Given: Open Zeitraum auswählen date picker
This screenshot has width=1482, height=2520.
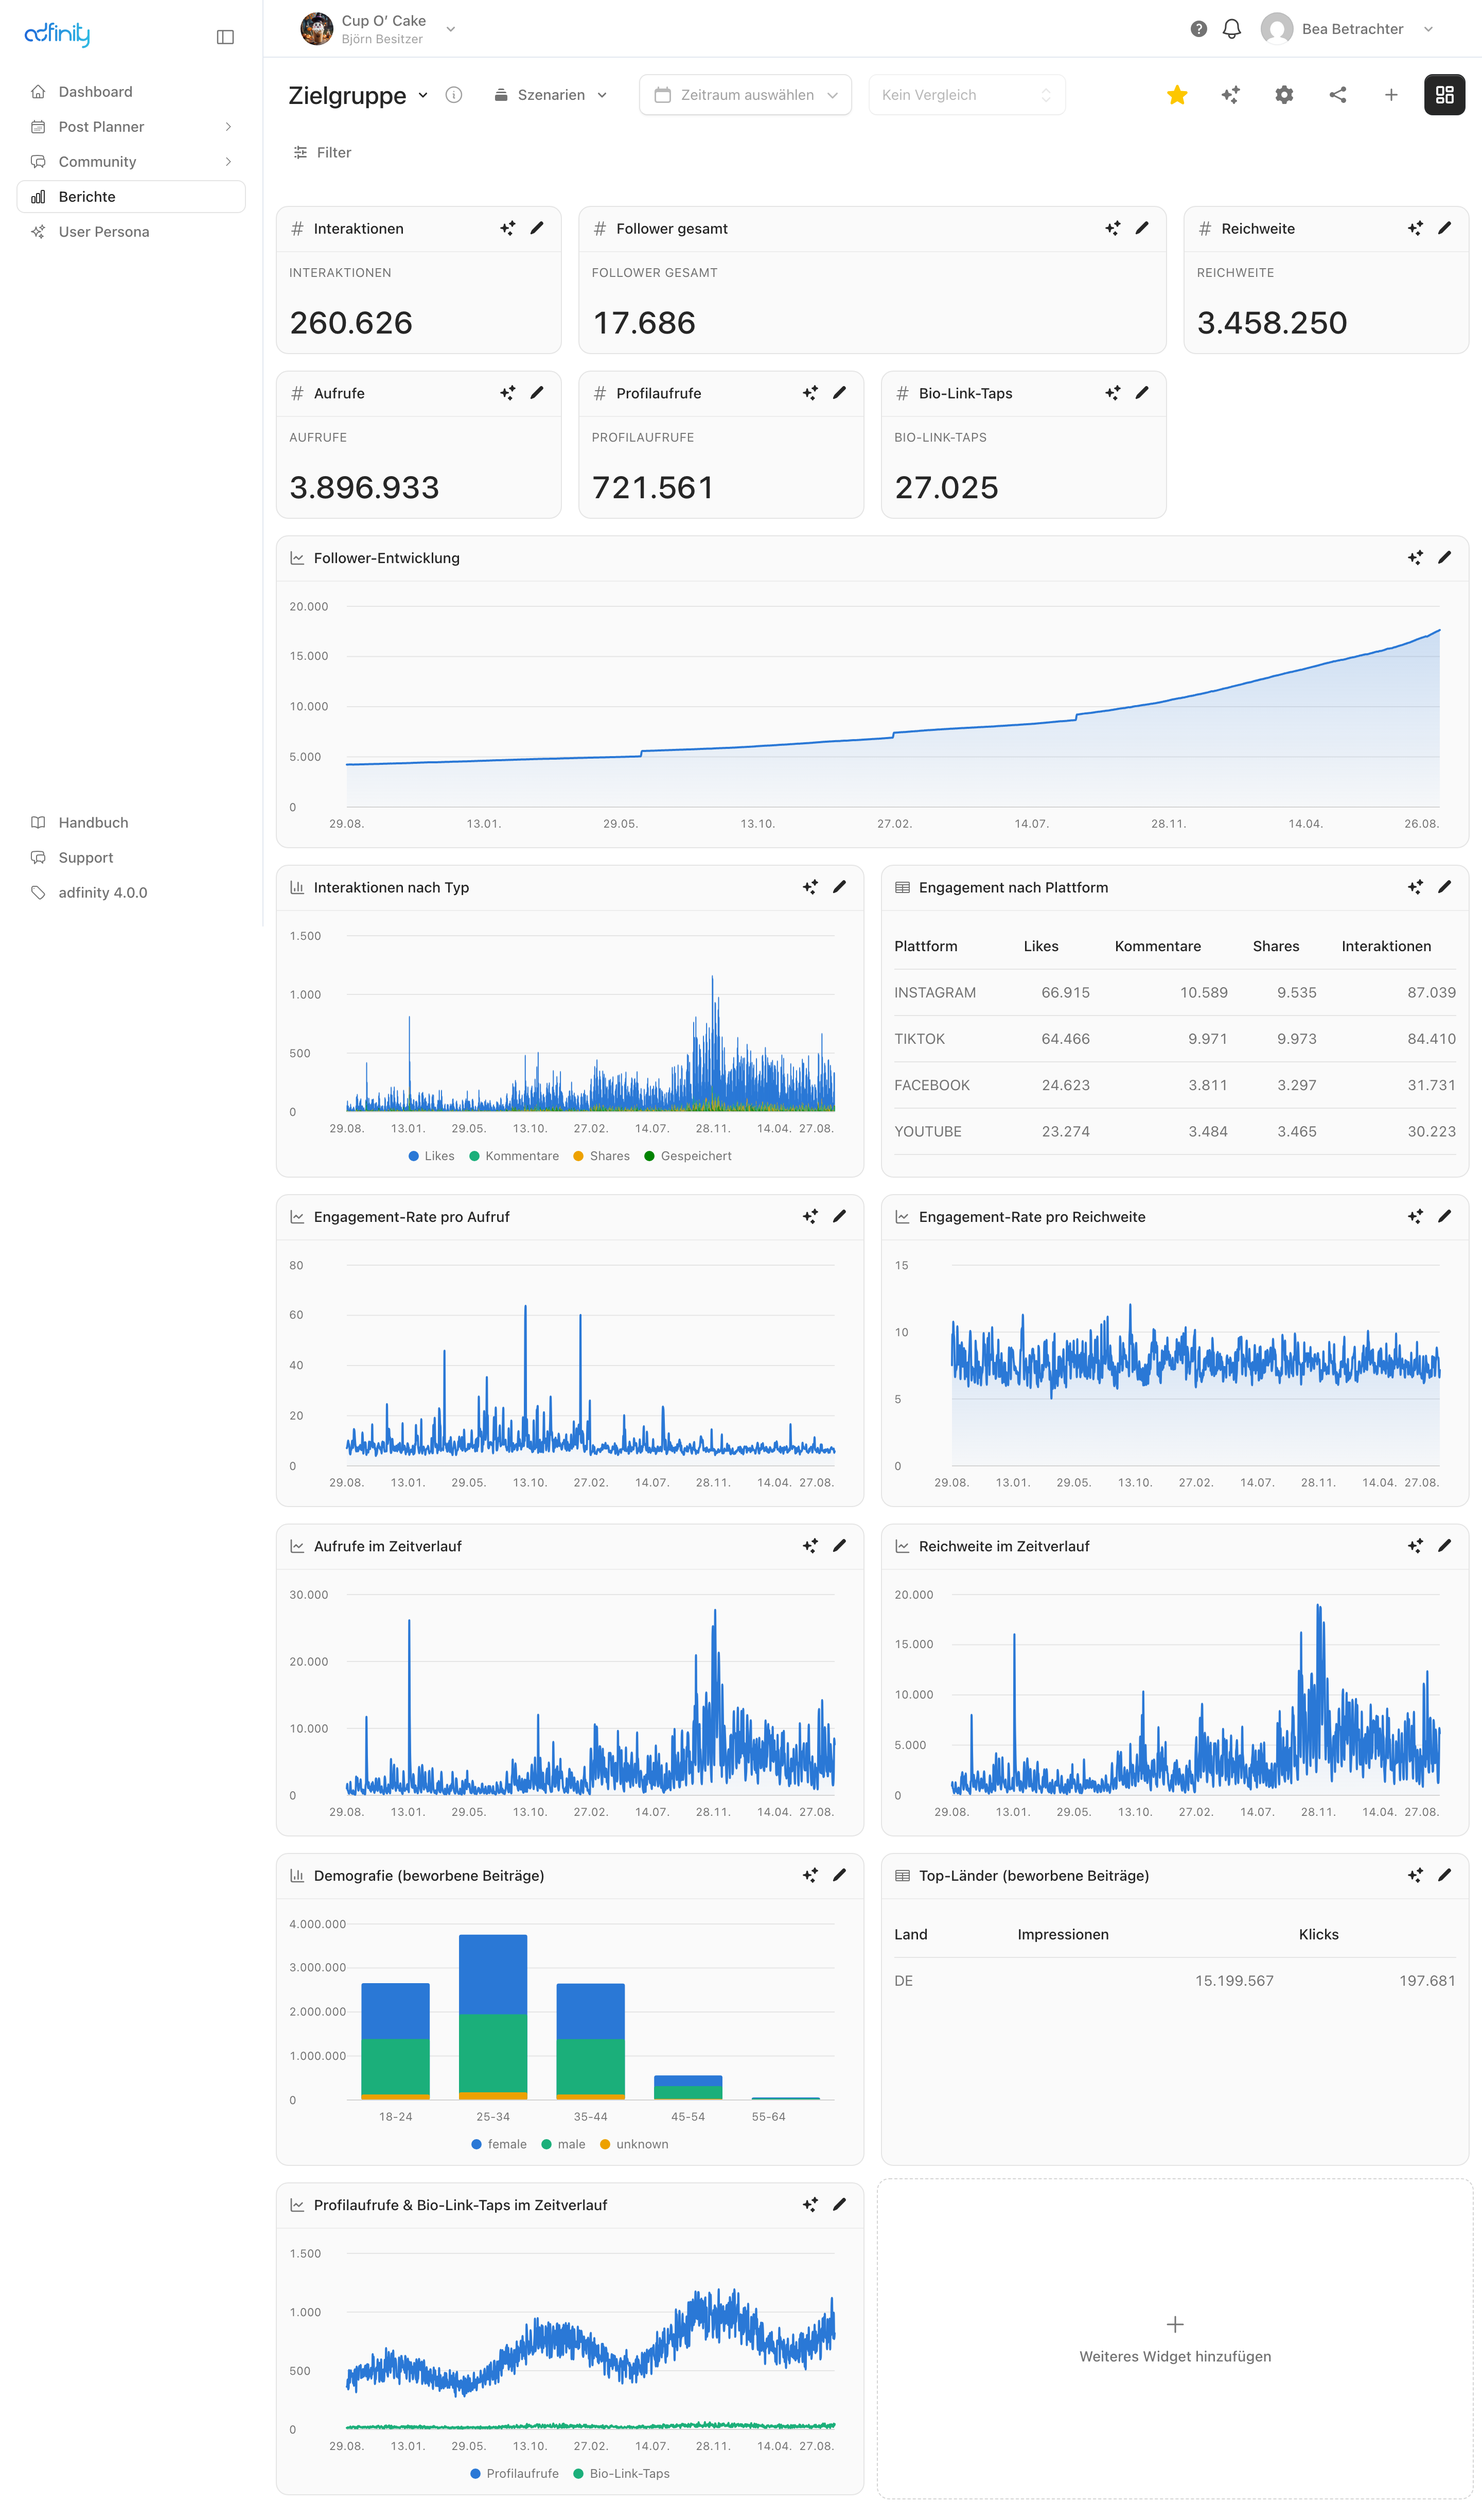Looking at the screenshot, I should click(x=745, y=95).
